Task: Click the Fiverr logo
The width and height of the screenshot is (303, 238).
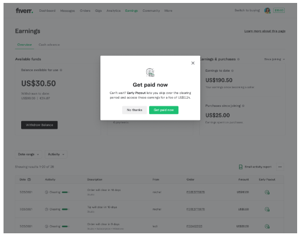Action: click(24, 11)
